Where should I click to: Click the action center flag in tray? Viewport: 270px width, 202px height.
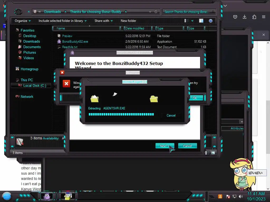coord(228,196)
